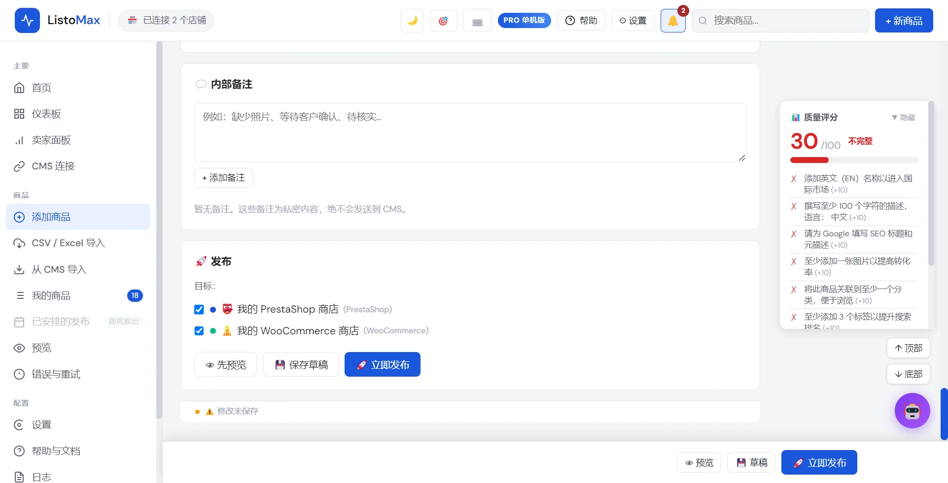The image size is (948, 483).
Task: Open sidebar 设置 under 配置
Action: click(78, 424)
